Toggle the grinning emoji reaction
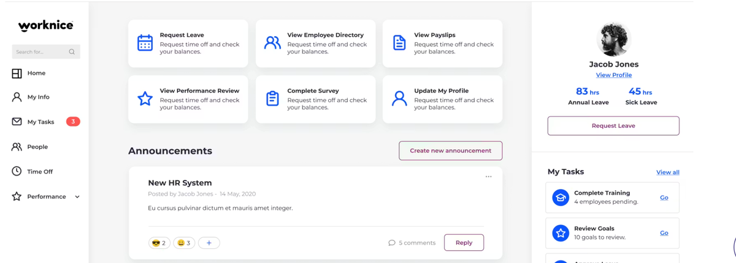This screenshot has height=263, width=736. coord(184,243)
